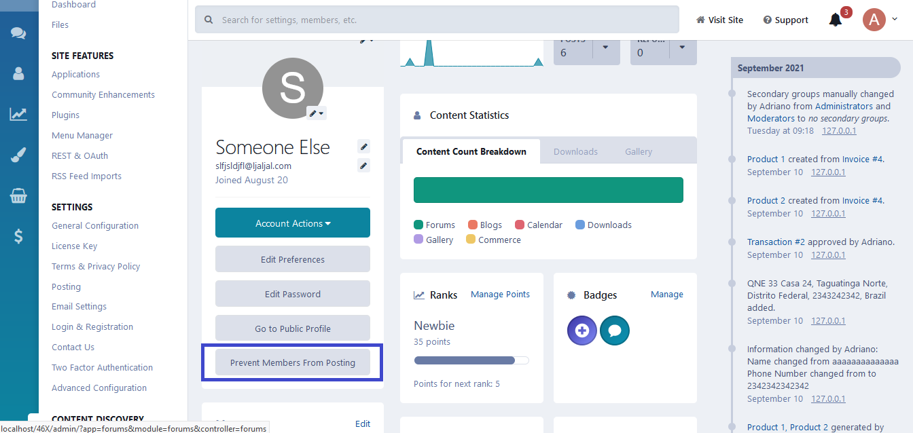Open the profile photo edit dropdown
Viewport: 913px width, 433px height.
(317, 113)
